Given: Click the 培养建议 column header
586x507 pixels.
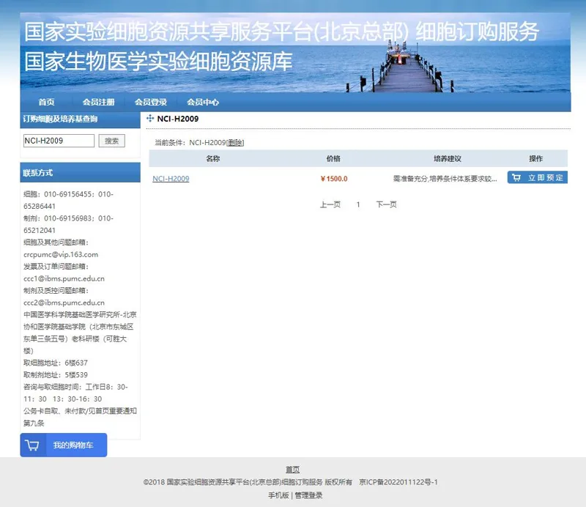Looking at the screenshot, I should coord(448,158).
